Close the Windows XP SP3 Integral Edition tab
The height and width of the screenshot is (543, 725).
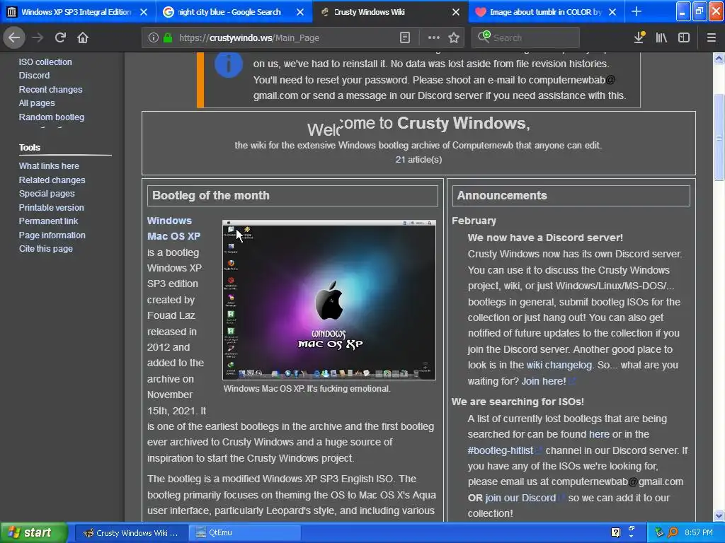[x=144, y=12]
